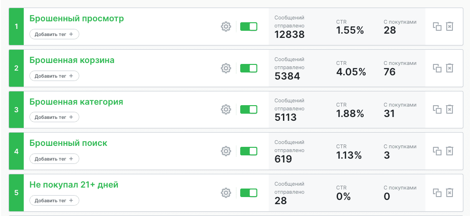Delete the Брошенный просмотр campaign
The image size is (470, 216).
pyautogui.click(x=449, y=27)
